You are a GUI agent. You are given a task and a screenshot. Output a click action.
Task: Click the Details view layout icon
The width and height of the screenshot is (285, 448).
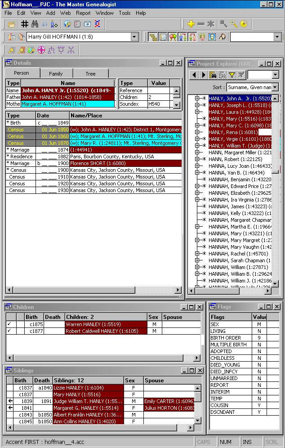(x=163, y=37)
